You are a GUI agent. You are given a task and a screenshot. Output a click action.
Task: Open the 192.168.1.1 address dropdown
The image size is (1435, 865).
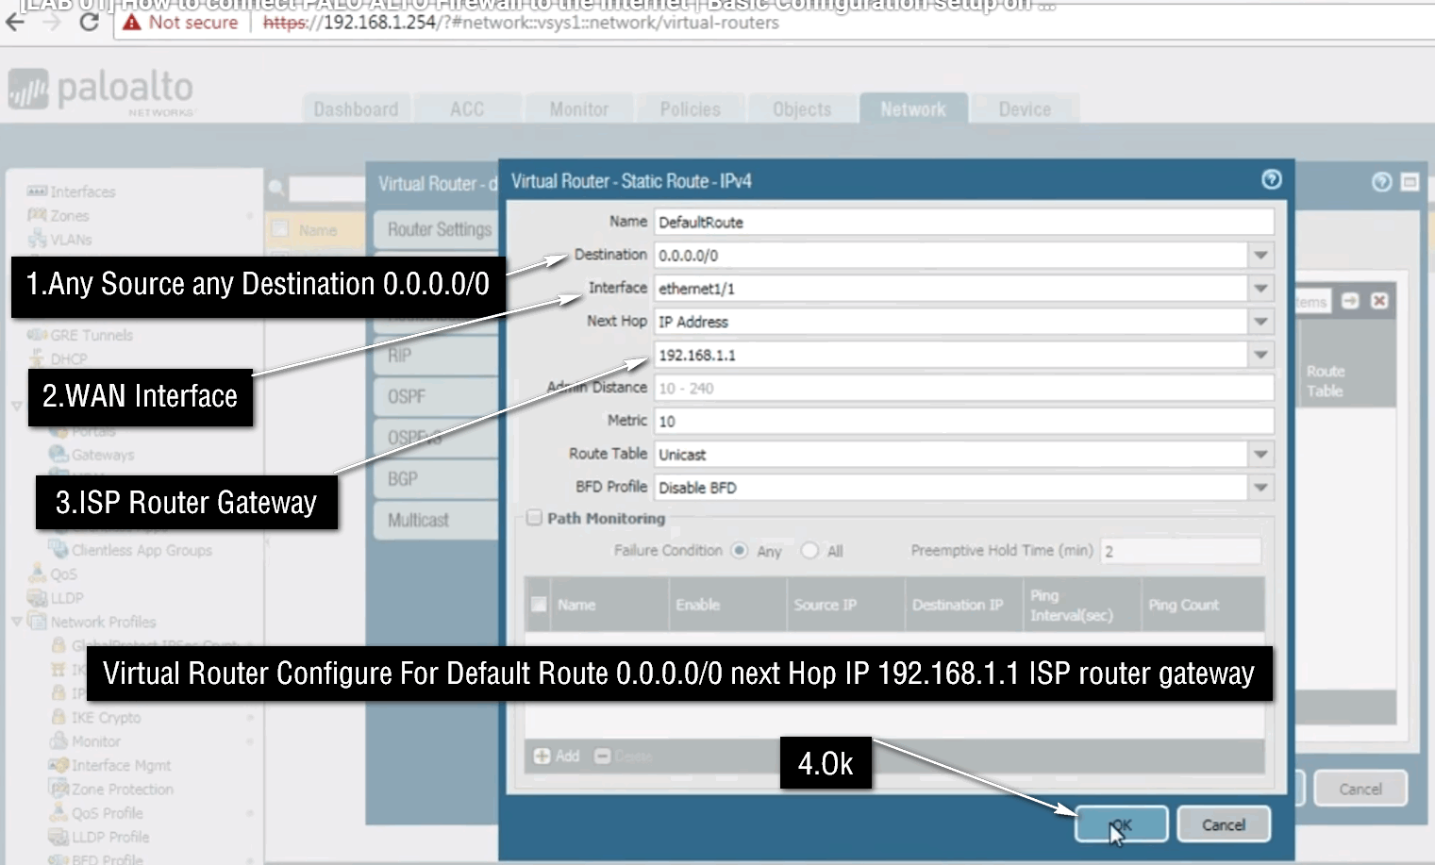pyautogui.click(x=1260, y=355)
